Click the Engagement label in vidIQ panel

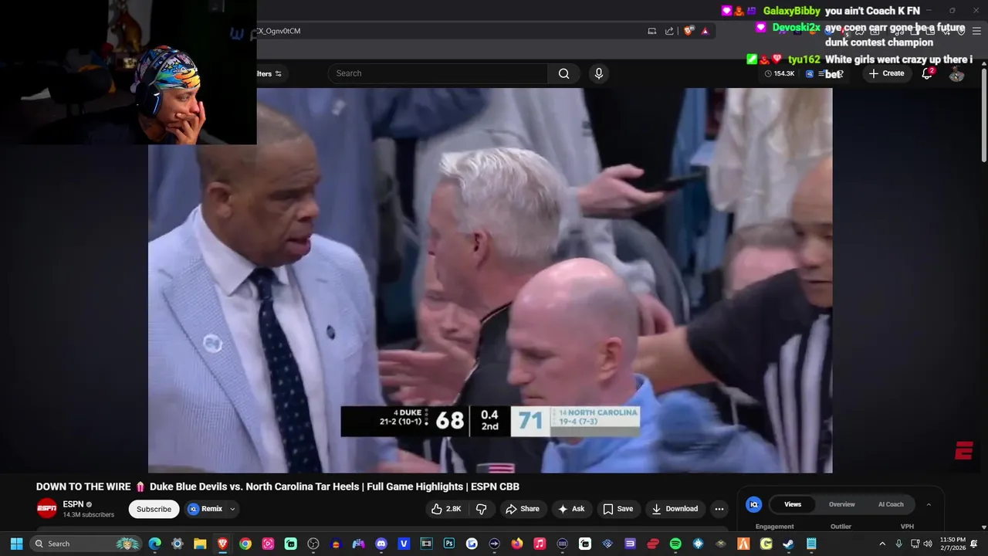click(x=774, y=527)
